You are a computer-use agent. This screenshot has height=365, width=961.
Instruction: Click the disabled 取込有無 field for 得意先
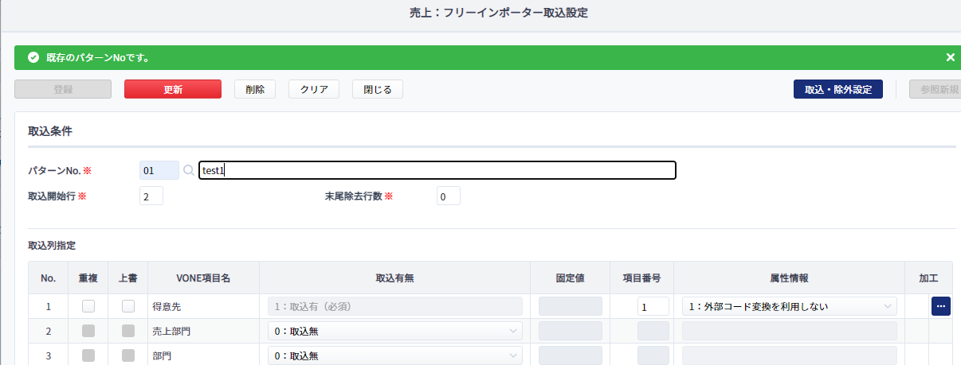tap(394, 306)
